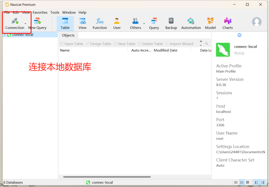Screen dimensions: 269x187
Task: Select the Table toolbar icon
Action: pyautogui.click(x=65, y=23)
